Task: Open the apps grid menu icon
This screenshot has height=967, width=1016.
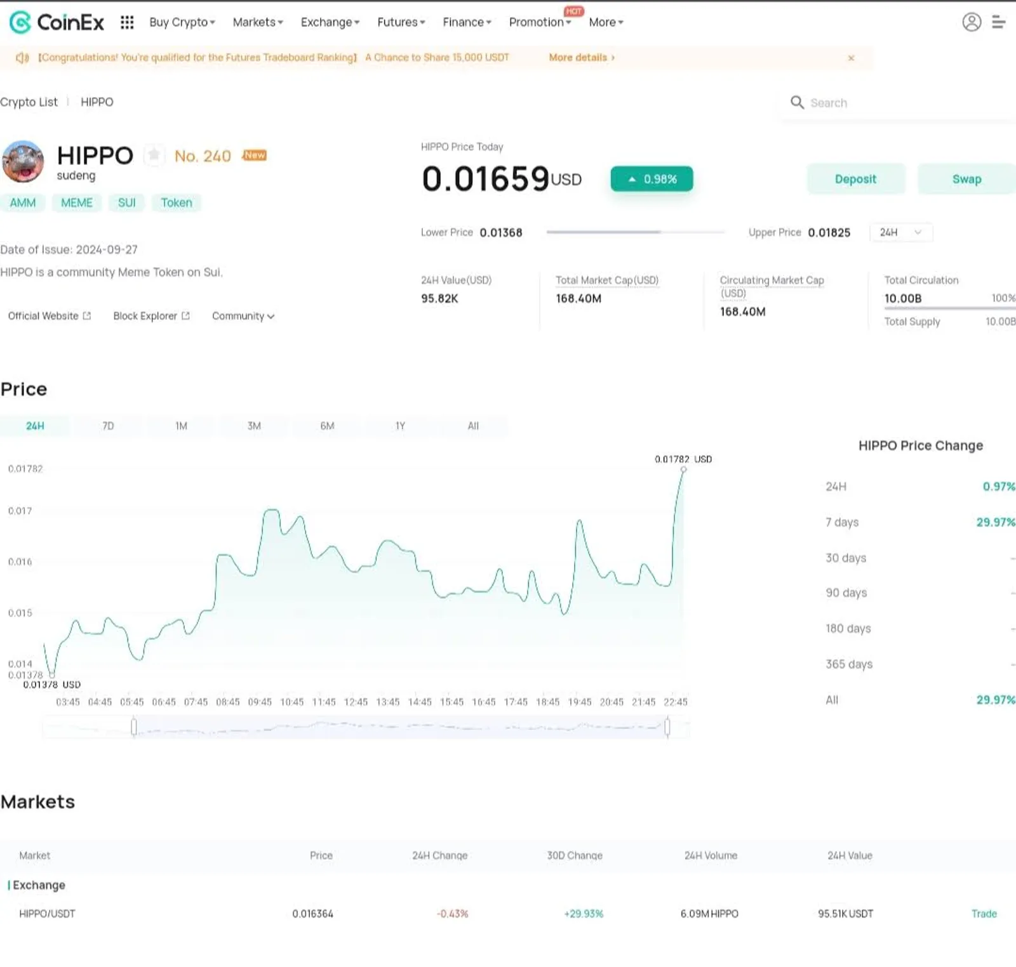Action: point(127,22)
